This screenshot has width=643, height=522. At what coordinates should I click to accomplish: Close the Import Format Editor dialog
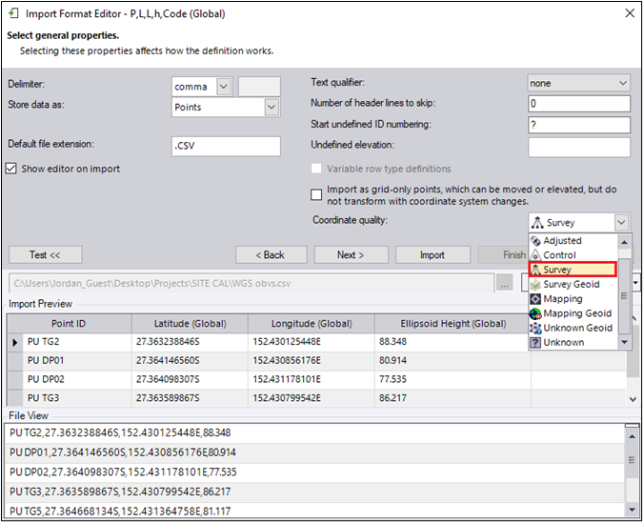coord(630,13)
